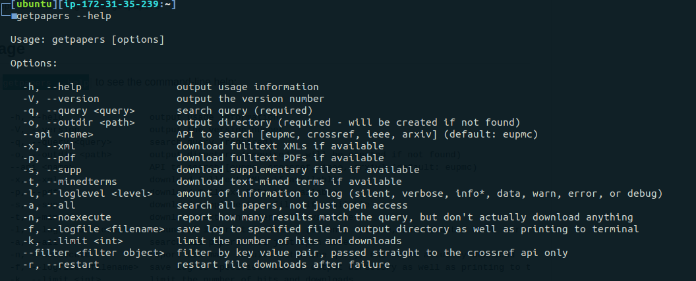Click the '-p, --pdf' option

pos(49,158)
